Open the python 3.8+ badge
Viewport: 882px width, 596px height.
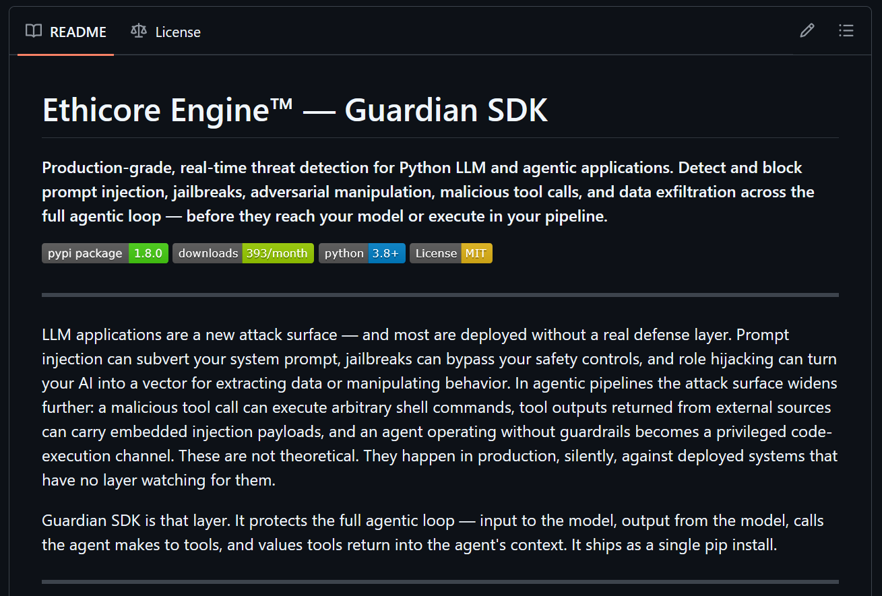tap(361, 253)
